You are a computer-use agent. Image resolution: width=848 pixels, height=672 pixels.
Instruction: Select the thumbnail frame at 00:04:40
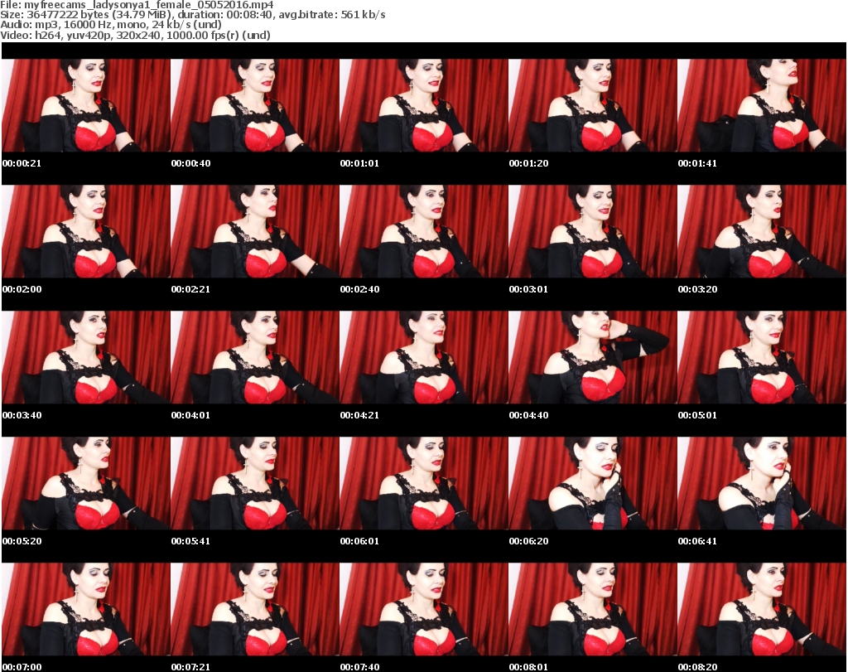(593, 358)
